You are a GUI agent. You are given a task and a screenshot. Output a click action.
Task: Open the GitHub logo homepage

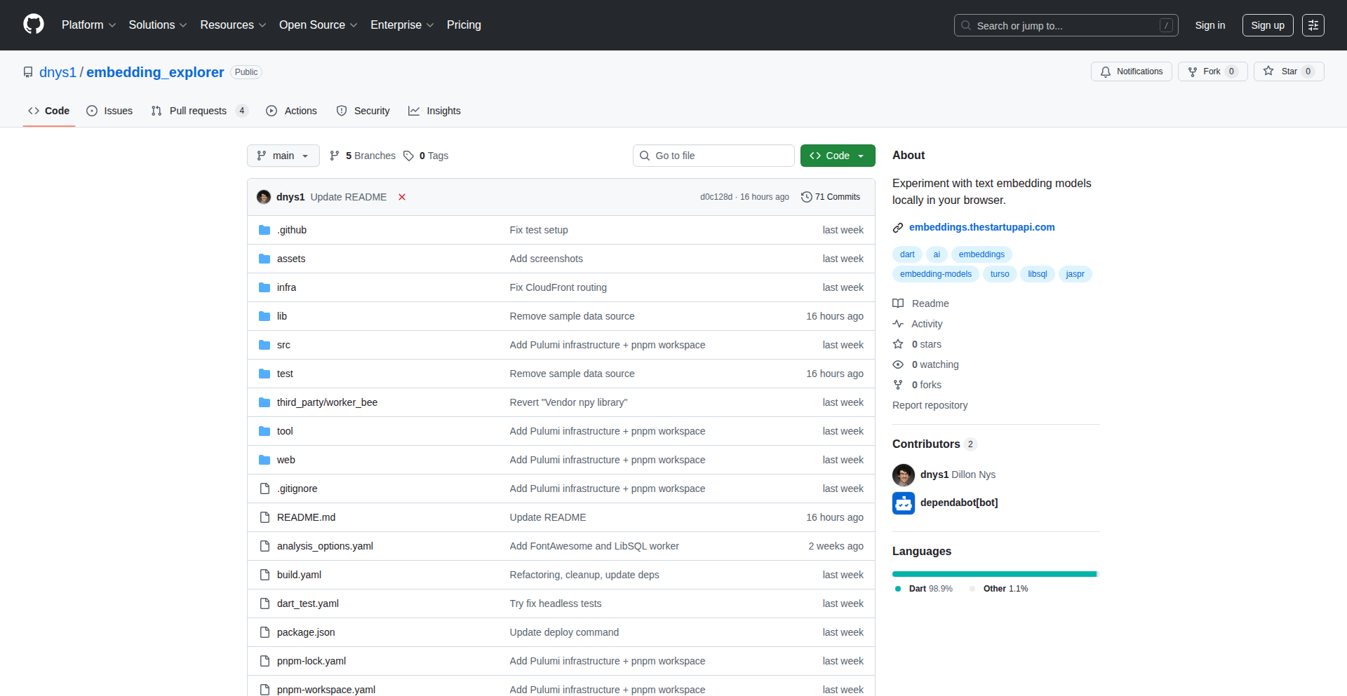pyautogui.click(x=34, y=25)
